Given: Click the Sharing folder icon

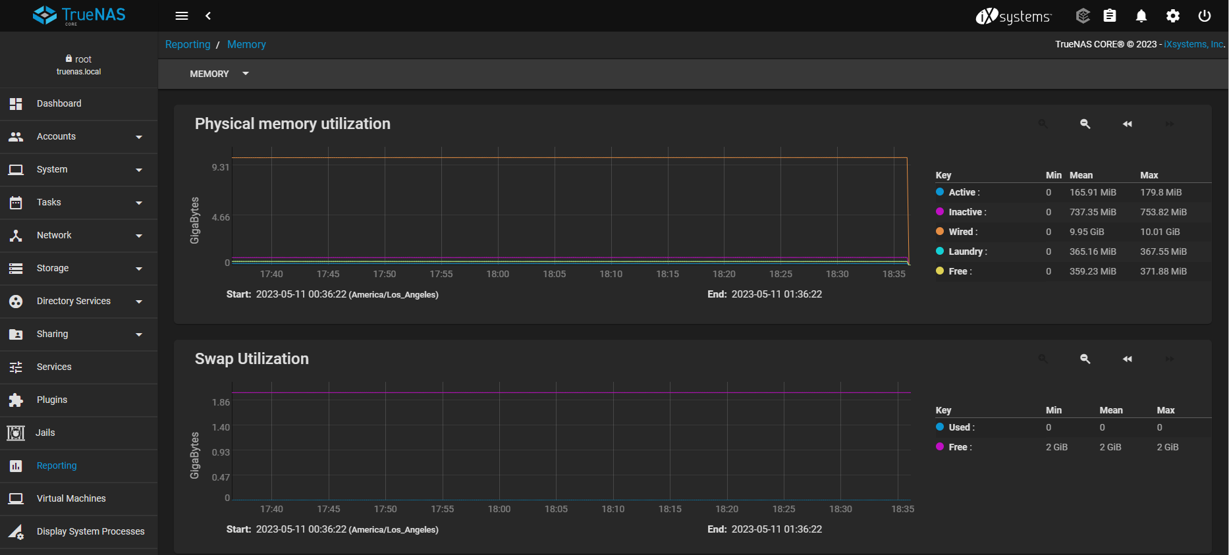Looking at the screenshot, I should pyautogui.click(x=16, y=334).
